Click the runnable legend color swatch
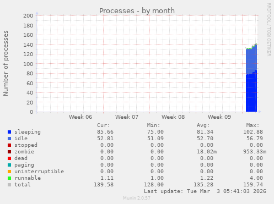This screenshot has width=274, height=204. coord(9,178)
